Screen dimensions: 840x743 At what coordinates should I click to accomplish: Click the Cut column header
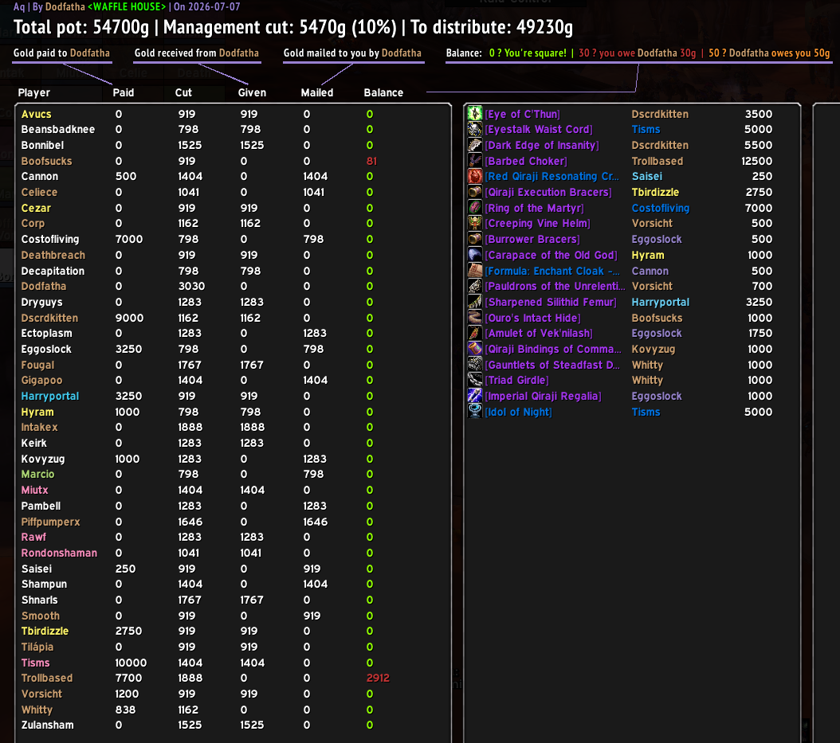pyautogui.click(x=183, y=92)
